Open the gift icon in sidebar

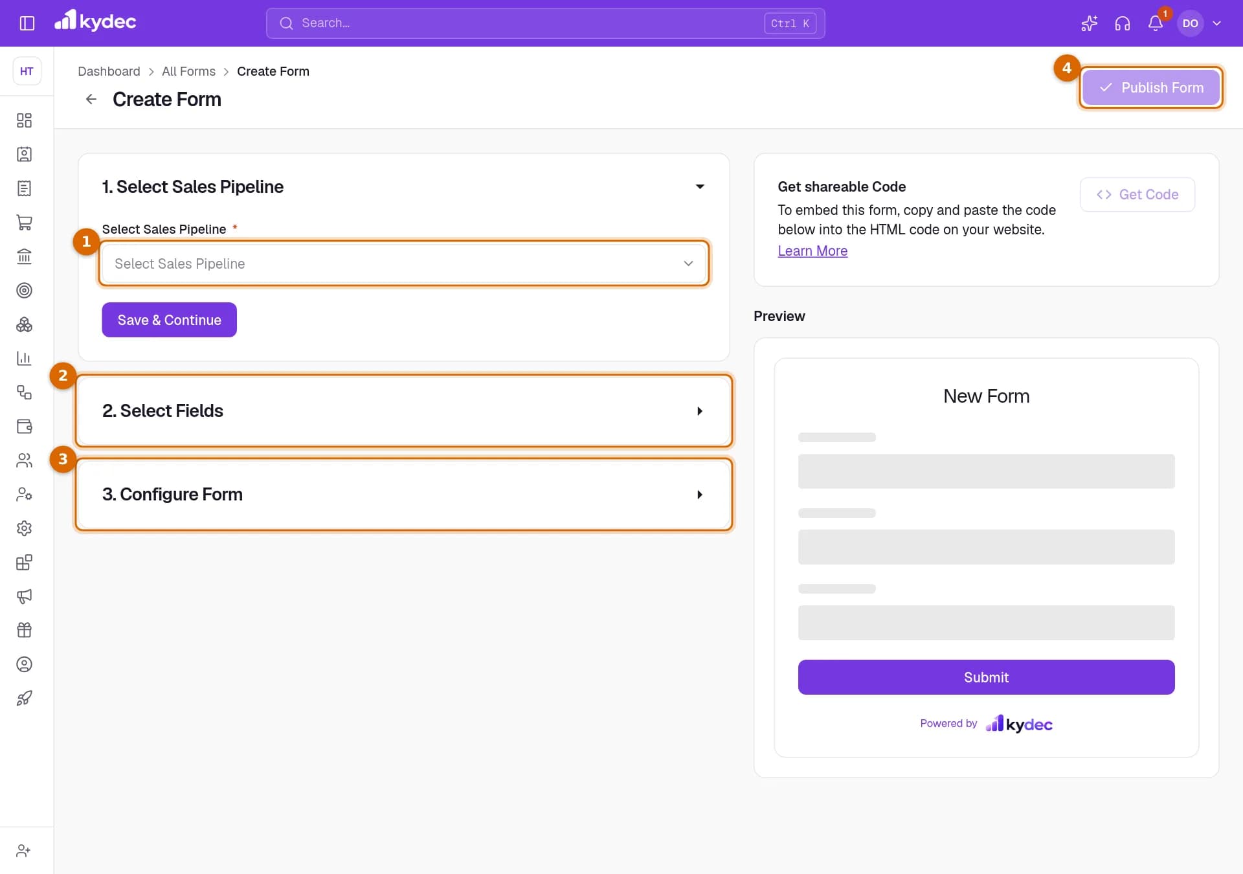[24, 630]
